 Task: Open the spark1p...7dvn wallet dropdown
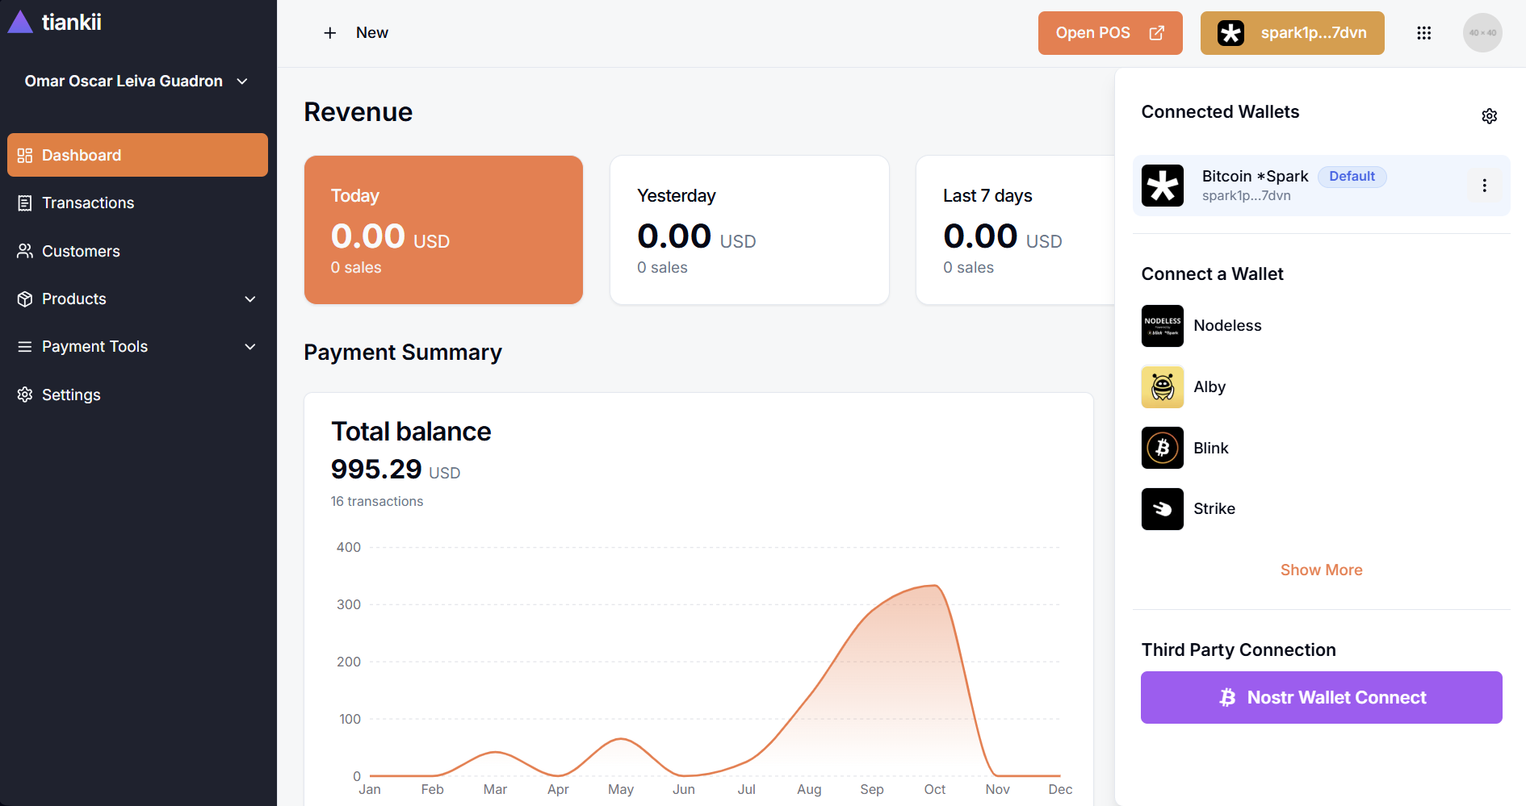[x=1292, y=33]
